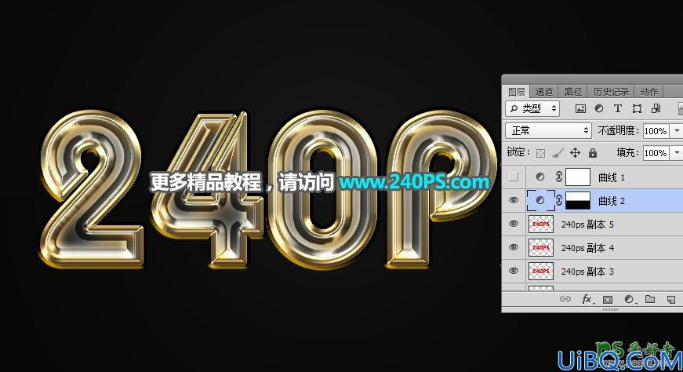The width and height of the screenshot is (683, 372).
Task: Hide the 曲线 2 layer
Action: click(x=514, y=200)
